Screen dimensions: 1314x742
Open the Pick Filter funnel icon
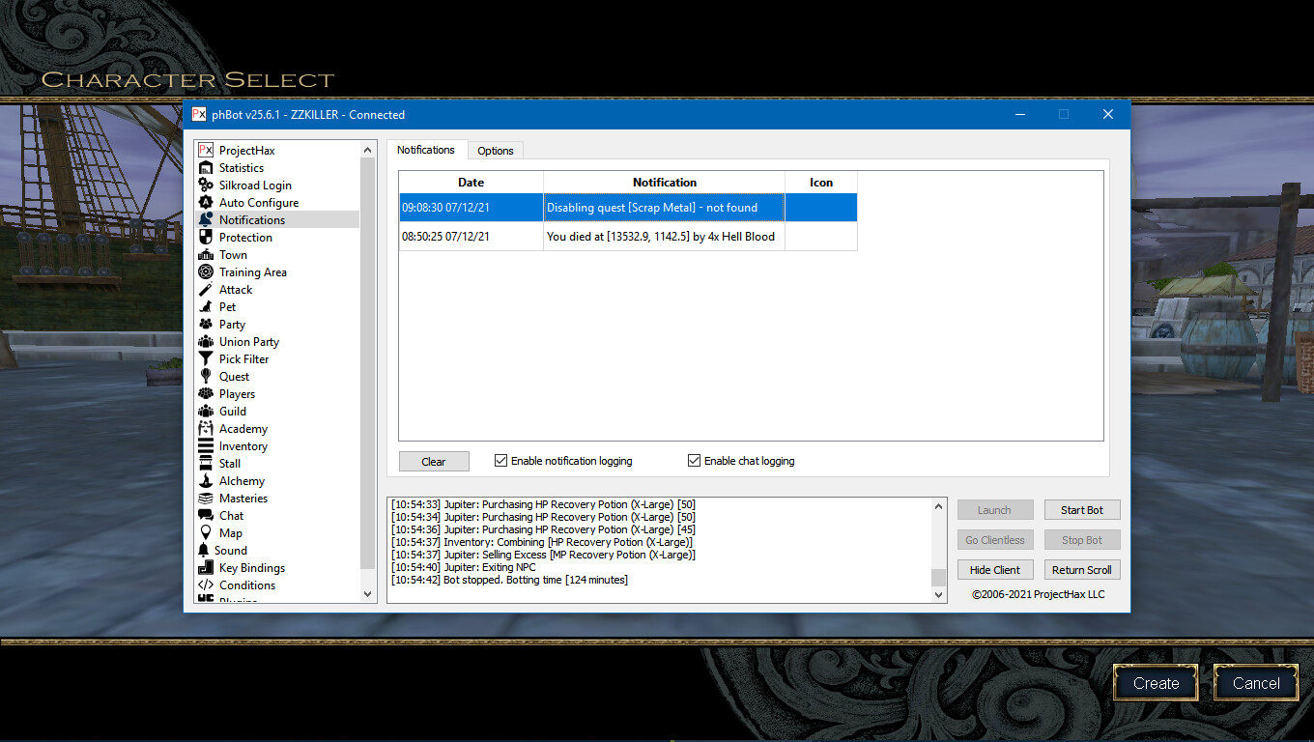pos(205,359)
